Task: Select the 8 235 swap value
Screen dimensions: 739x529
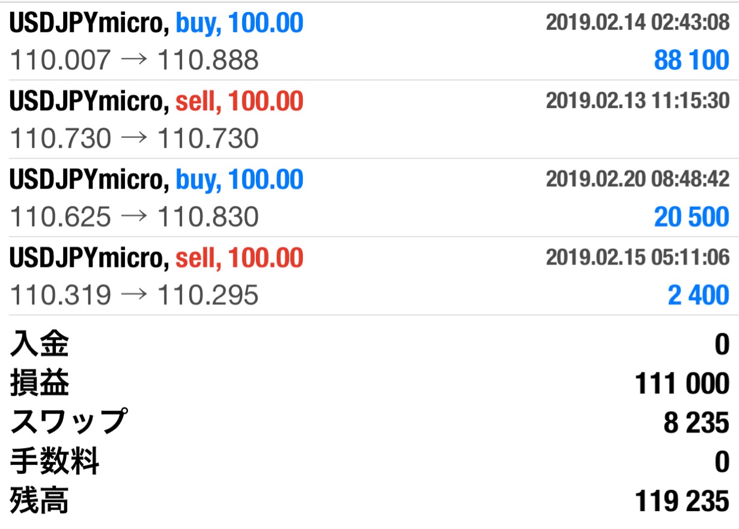Action: click(696, 423)
